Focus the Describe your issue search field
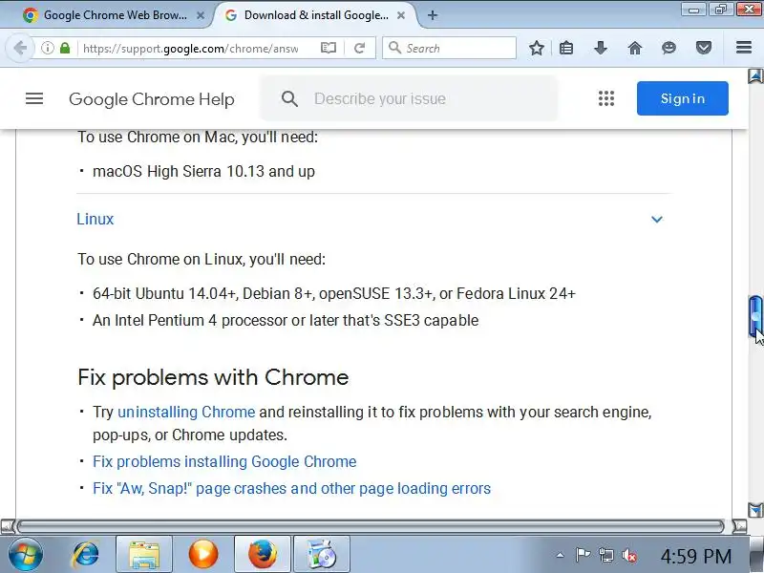Screen dimensions: 764x573 [409, 99]
